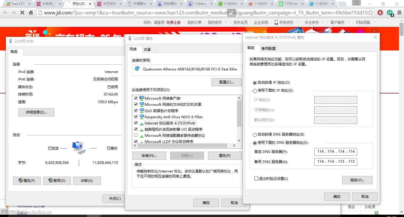Click the 属性(P) button in status window
This screenshot has width=404, height=217.
coord(27,181)
